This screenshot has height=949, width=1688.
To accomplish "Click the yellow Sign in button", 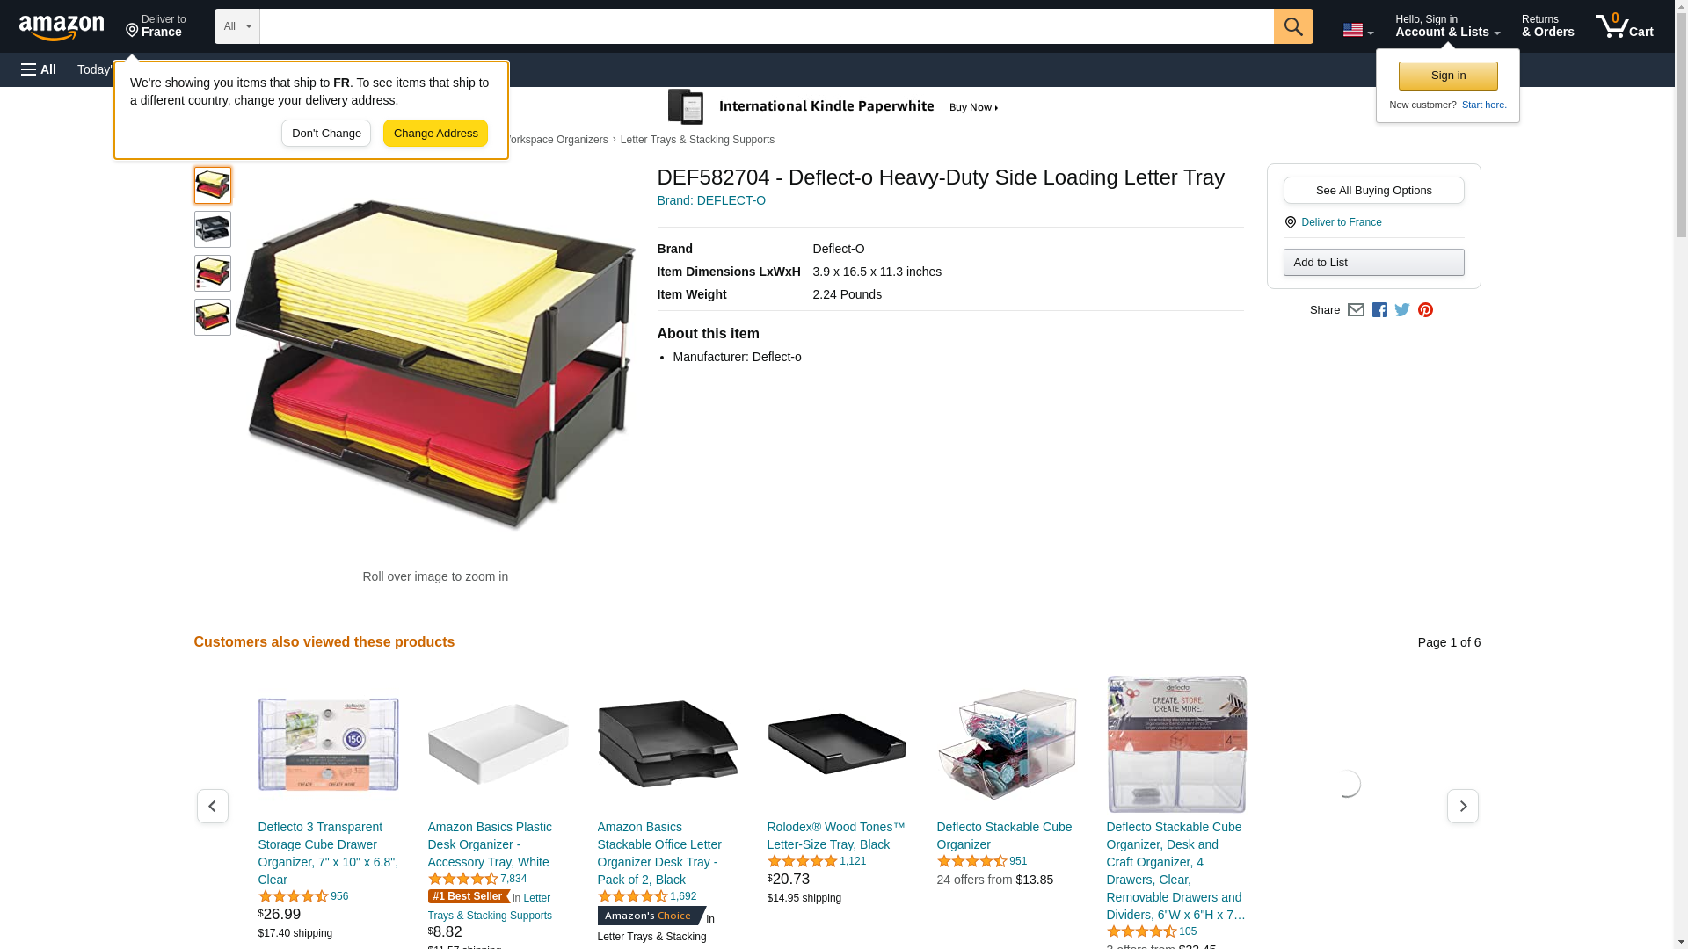I will point(1448,76).
